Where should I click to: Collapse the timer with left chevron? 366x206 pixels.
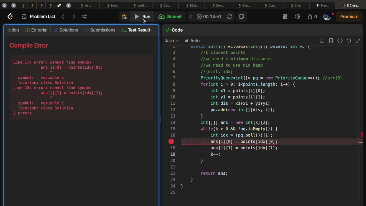point(191,17)
